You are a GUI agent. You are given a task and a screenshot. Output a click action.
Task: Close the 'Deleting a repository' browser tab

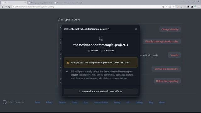coord(51,3)
